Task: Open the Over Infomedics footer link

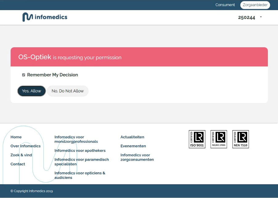Action: (x=26, y=146)
